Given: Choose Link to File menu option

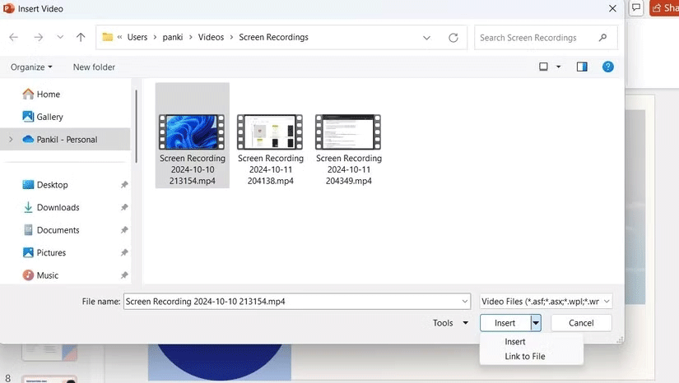Looking at the screenshot, I should [x=524, y=356].
